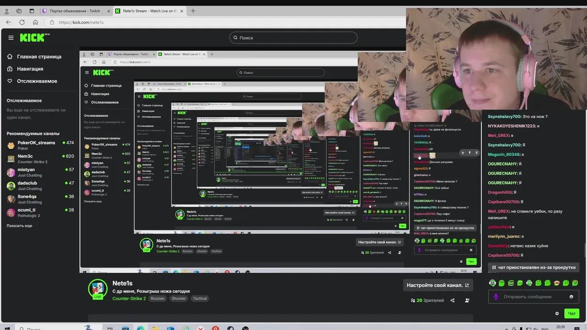Open the browser home page icon
The image size is (587, 330).
(x=35, y=22)
